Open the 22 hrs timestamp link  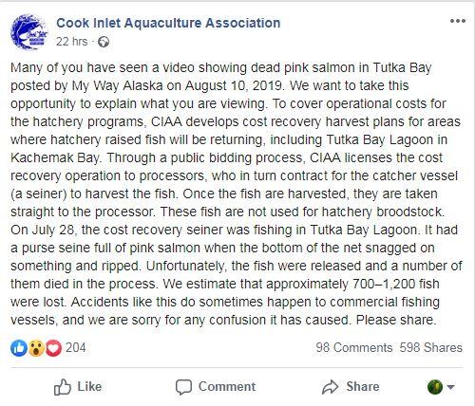[x=71, y=42]
